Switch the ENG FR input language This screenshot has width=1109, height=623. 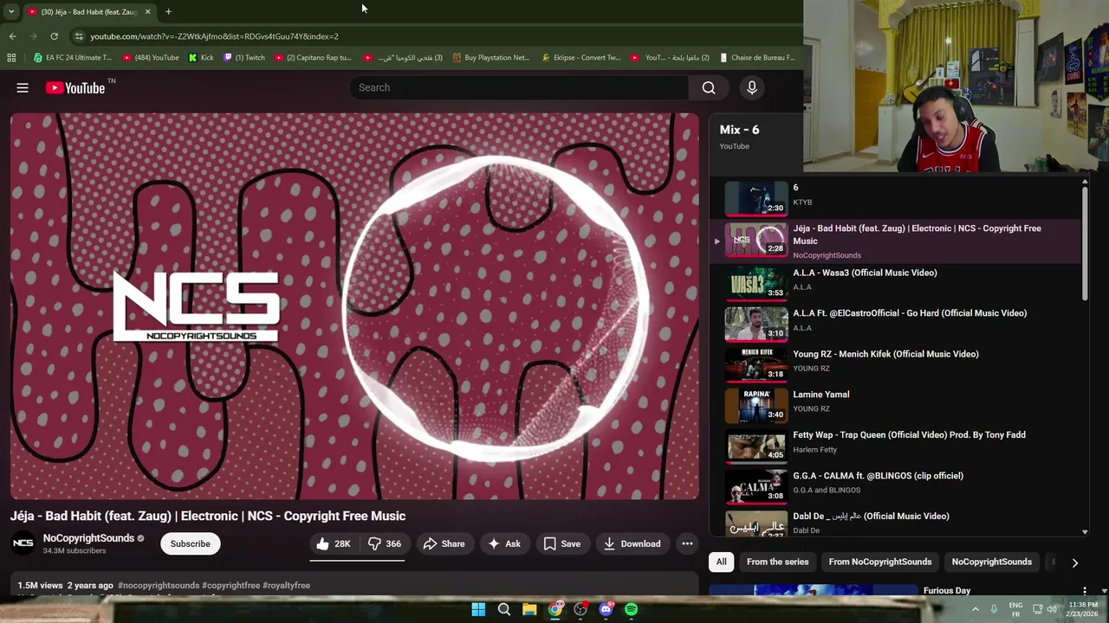1015,609
